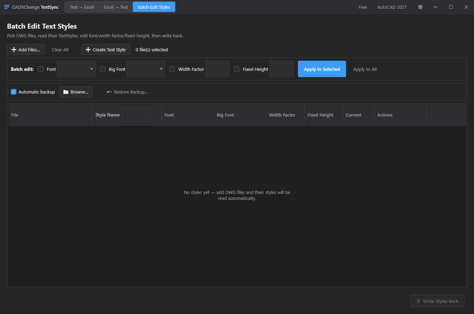
Task: Click the CADXChange TextSync logo icon
Action: pos(7,7)
